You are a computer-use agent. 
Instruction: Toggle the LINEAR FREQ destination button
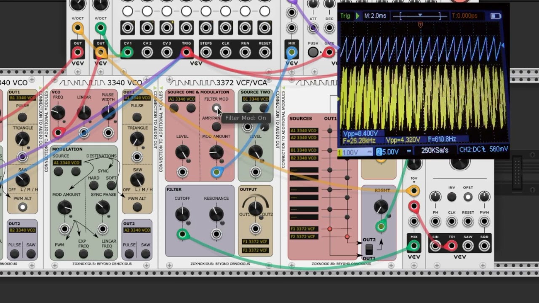[x=109, y=254]
